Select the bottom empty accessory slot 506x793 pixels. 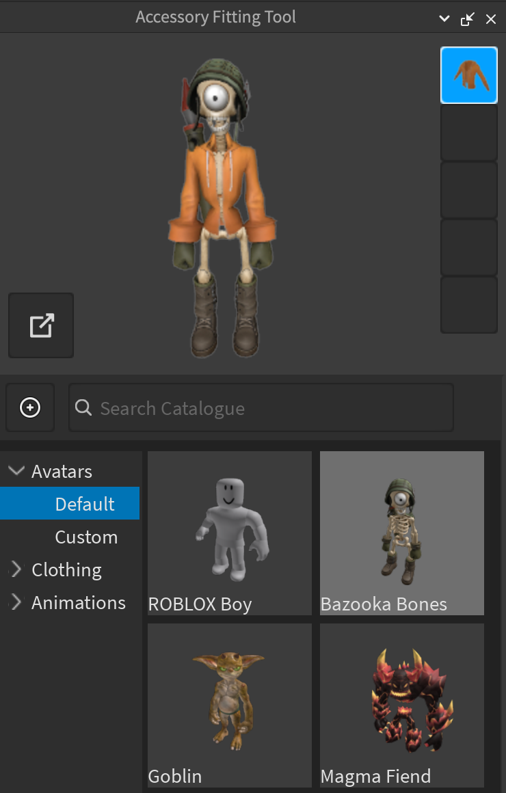[x=468, y=305]
